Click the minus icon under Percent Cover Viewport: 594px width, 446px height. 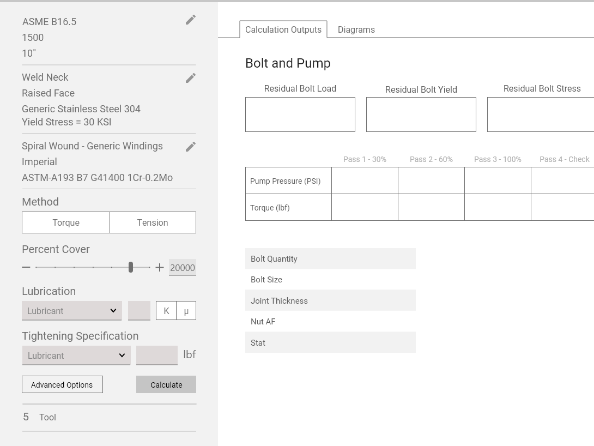coord(26,267)
